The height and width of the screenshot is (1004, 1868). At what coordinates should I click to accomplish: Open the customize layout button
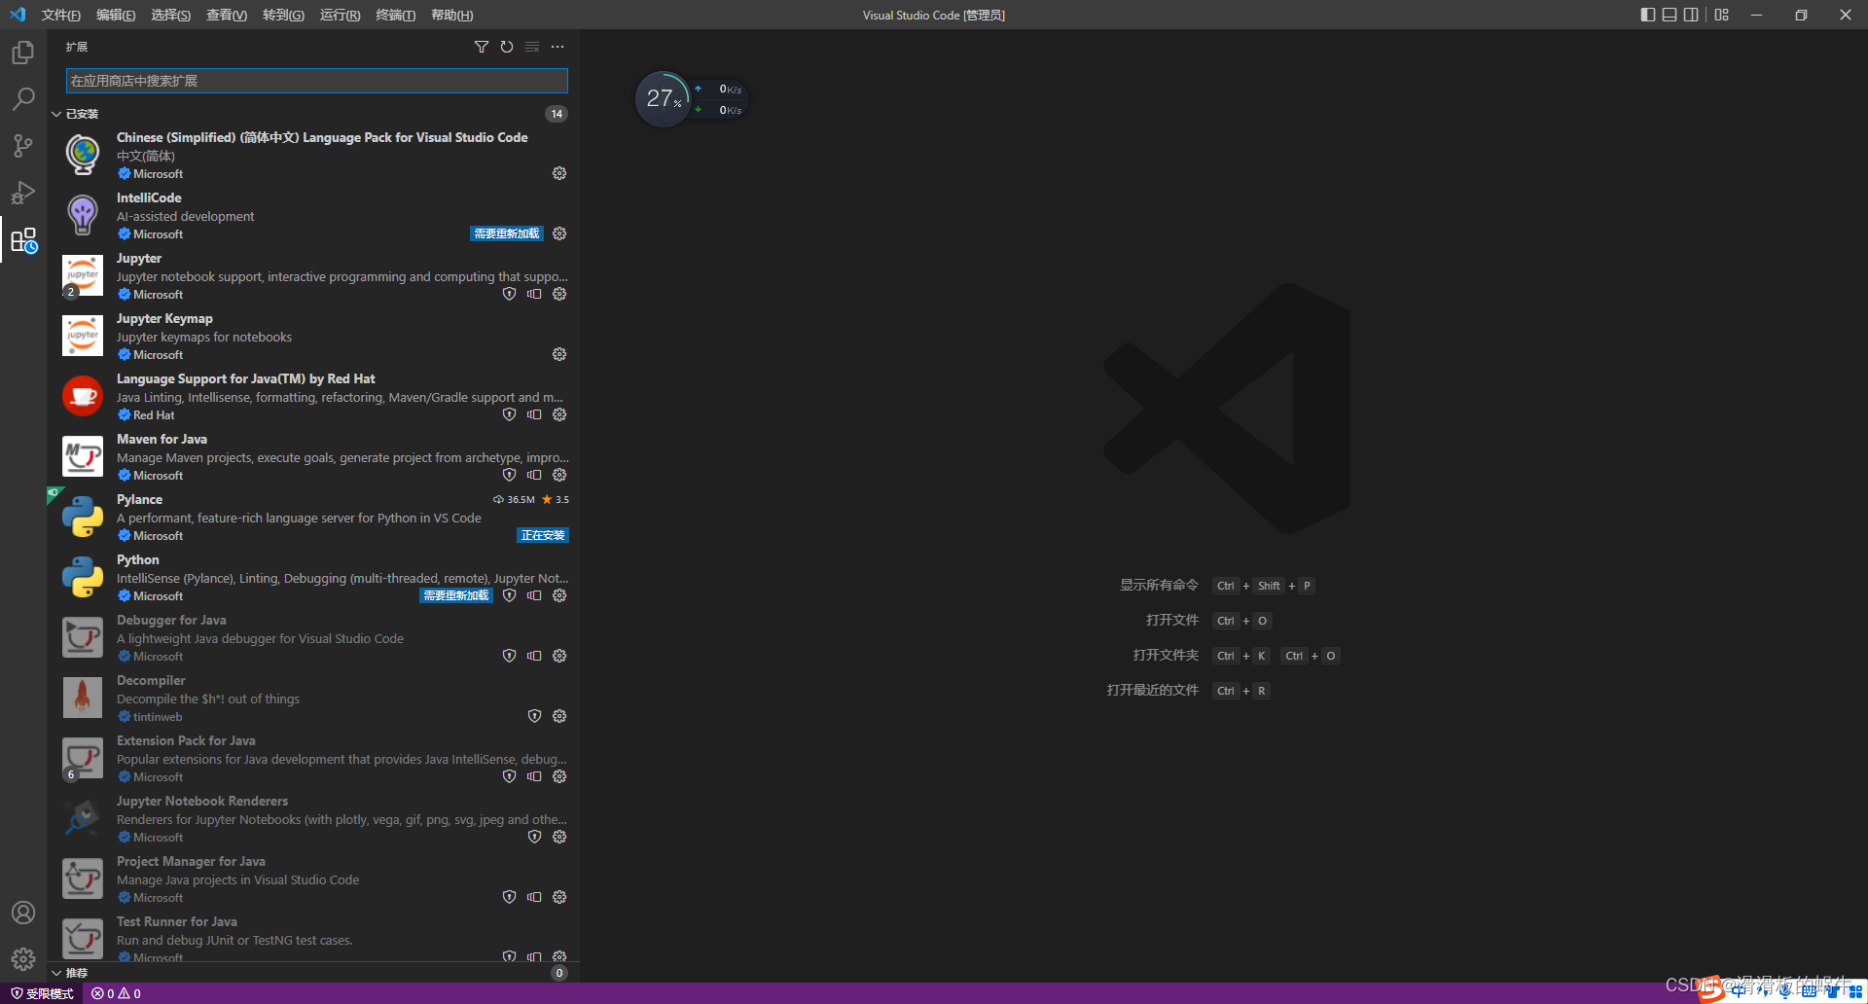pyautogui.click(x=1722, y=15)
